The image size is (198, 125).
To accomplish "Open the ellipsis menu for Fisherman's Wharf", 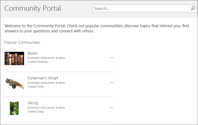I will 112,83.
